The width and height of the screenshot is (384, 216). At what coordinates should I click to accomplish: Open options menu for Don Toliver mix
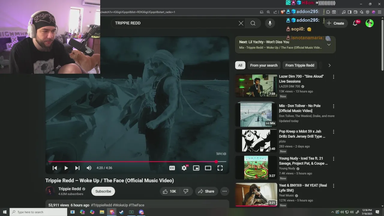pyautogui.click(x=333, y=106)
